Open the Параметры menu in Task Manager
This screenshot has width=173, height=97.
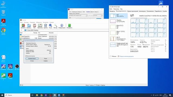(x=116, y=9)
